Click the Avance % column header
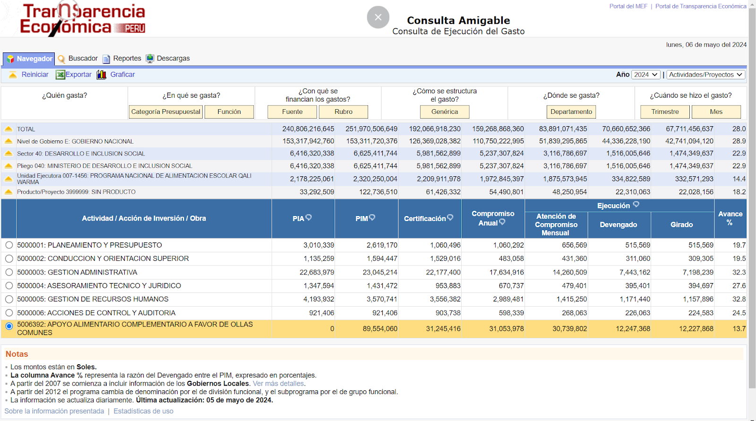The image size is (756, 421). click(730, 218)
